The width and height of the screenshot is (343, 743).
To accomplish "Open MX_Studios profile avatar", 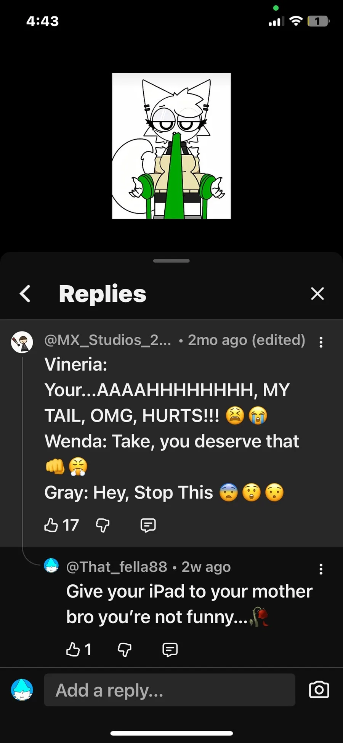I will pos(22,342).
